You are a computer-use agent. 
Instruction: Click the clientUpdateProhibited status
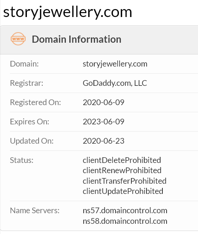pyautogui.click(x=123, y=191)
